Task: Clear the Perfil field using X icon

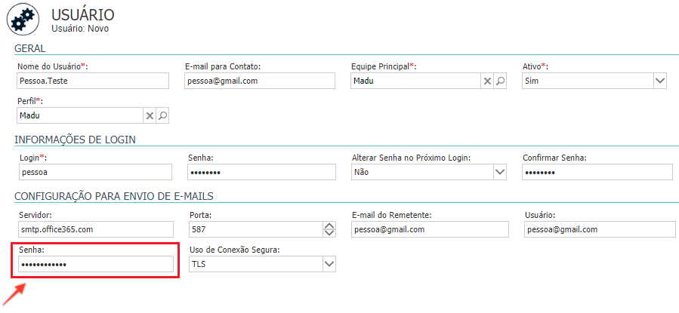Action: point(150,116)
